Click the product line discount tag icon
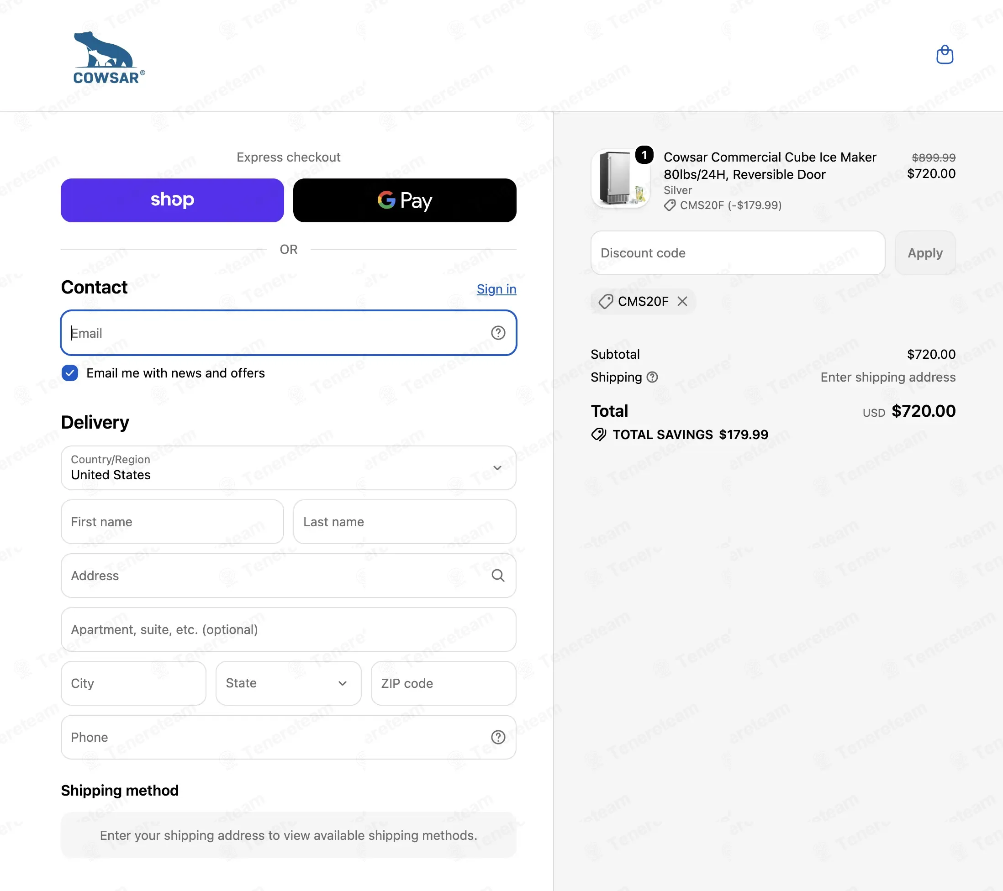1003x891 pixels. pos(669,205)
